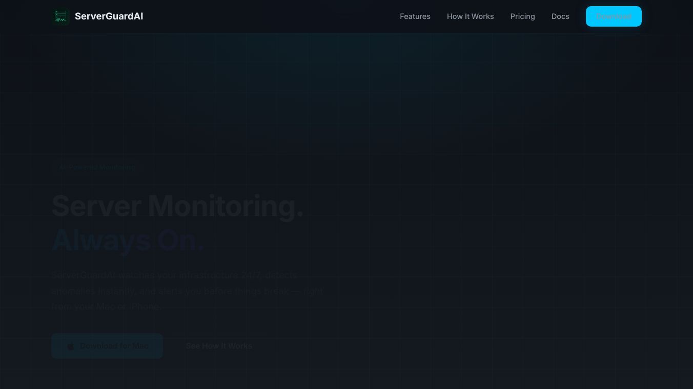Click the cyan Download button in navbar

click(614, 16)
